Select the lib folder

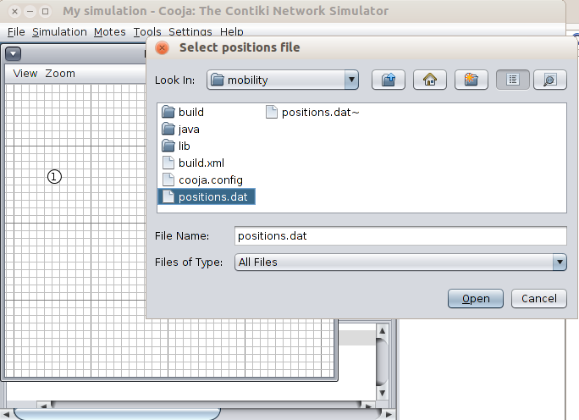coord(184,146)
